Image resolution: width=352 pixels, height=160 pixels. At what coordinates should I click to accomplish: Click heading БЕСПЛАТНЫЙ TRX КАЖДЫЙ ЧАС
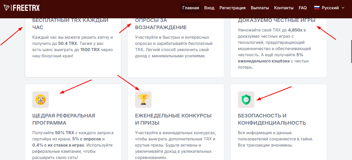pos(70,23)
